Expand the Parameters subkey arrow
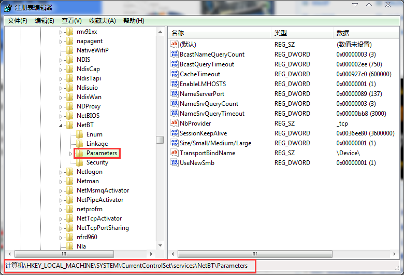This screenshot has width=404, height=275. (x=71, y=153)
